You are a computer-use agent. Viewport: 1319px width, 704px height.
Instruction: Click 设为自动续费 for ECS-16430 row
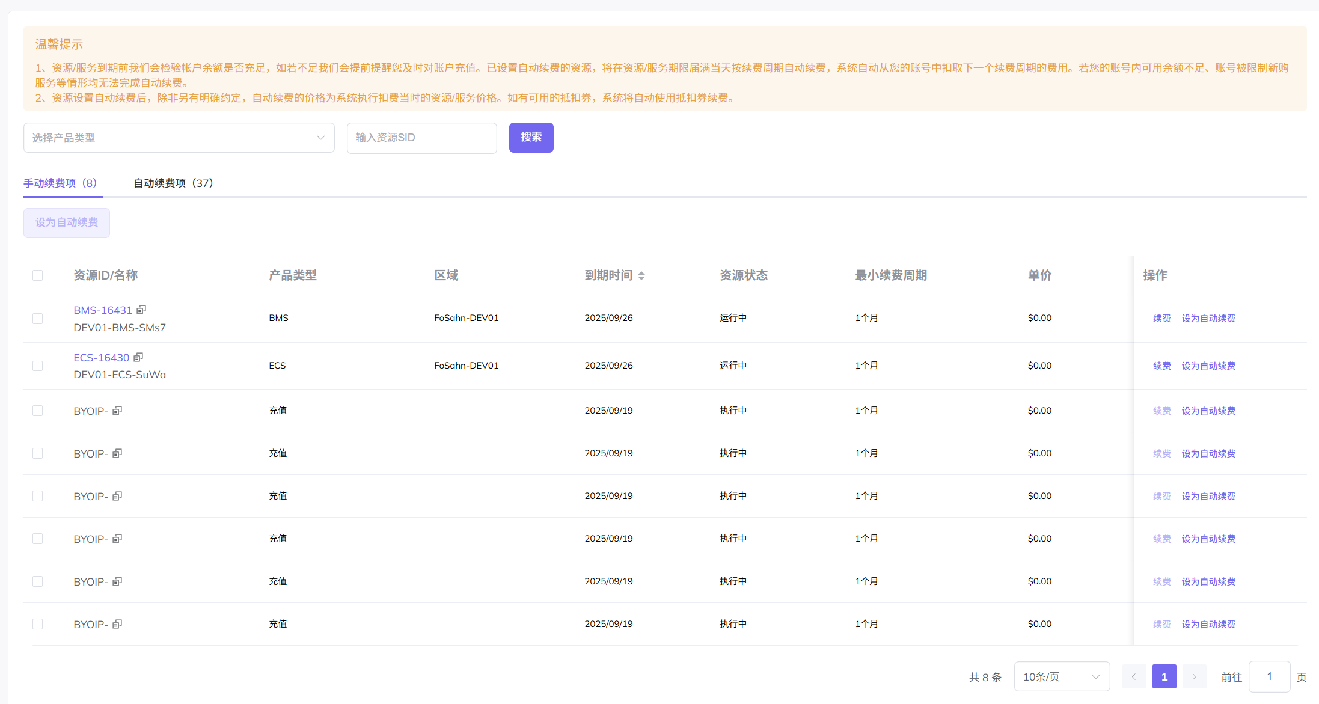[1208, 366]
